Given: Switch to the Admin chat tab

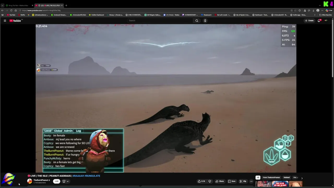Looking at the screenshot, I should coord(68,131).
